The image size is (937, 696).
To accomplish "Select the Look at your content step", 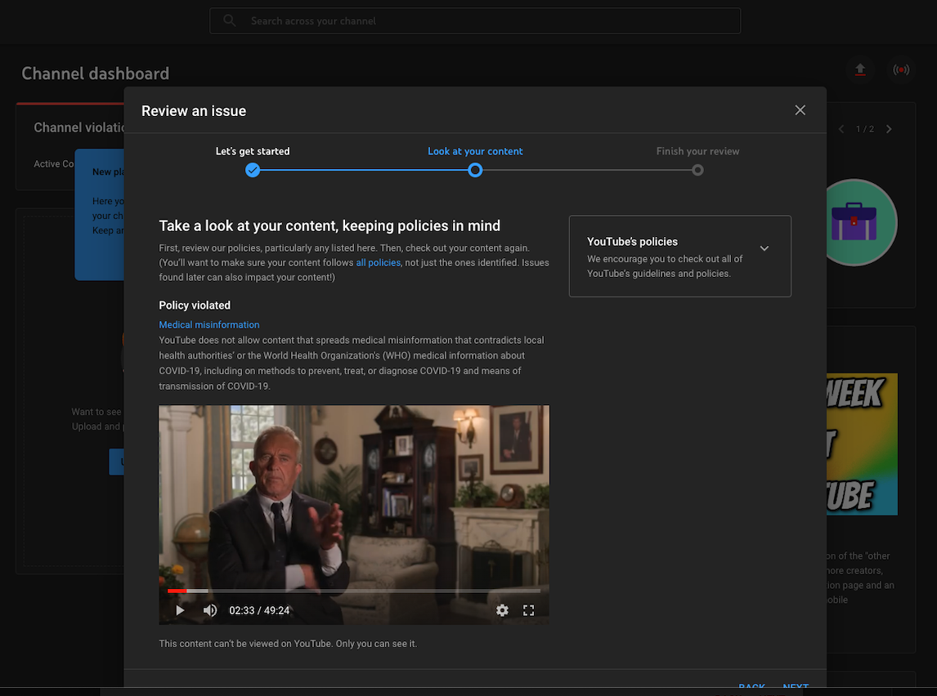I will coord(475,170).
